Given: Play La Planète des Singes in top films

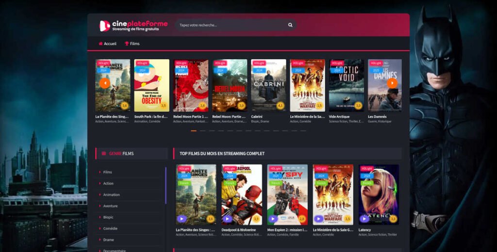Looking at the screenshot, I should pyautogui.click(x=182, y=219).
